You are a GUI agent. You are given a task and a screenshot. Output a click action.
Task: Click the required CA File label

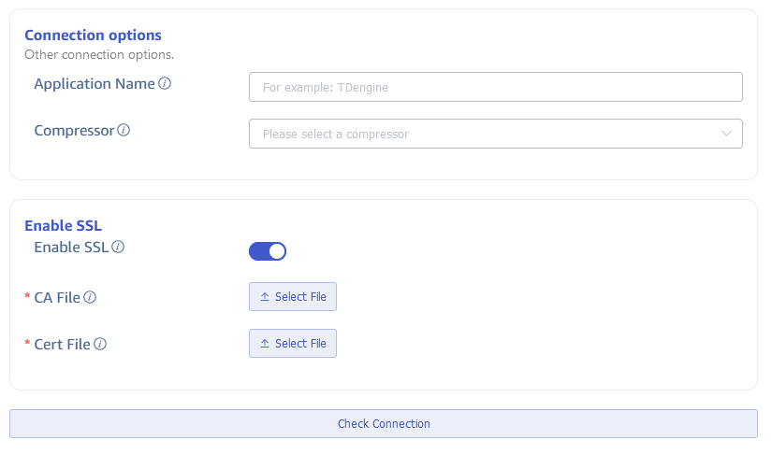pos(57,298)
